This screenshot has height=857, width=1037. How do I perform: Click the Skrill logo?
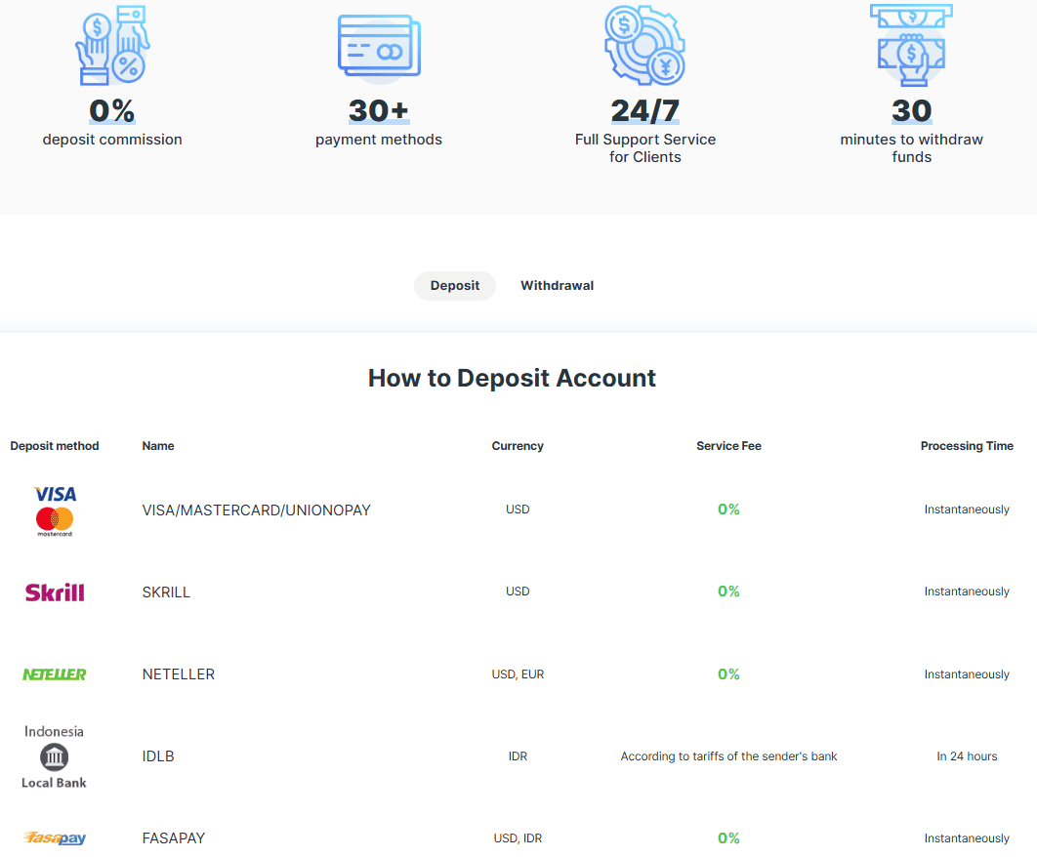(x=55, y=592)
